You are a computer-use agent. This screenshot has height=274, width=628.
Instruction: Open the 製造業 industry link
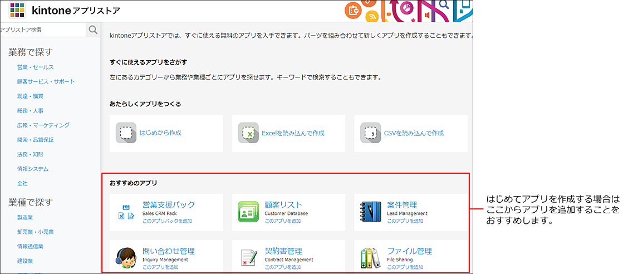coord(25,217)
